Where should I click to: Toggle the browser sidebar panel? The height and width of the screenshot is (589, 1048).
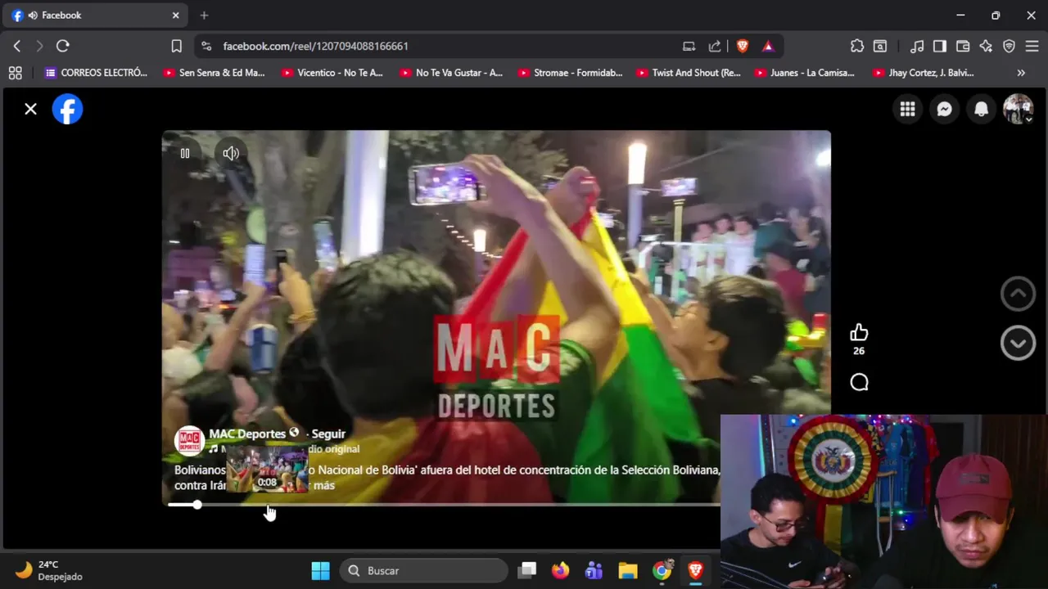click(940, 46)
